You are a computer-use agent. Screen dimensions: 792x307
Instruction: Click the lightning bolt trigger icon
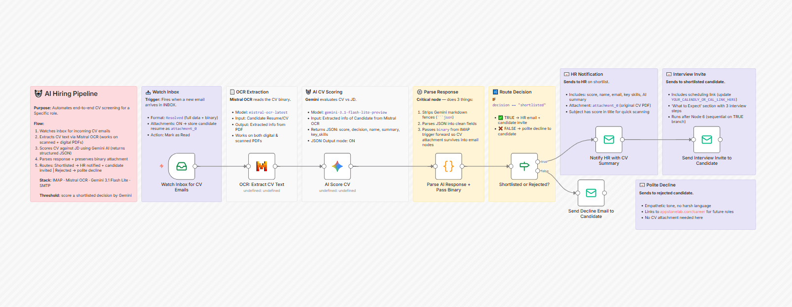[162, 166]
